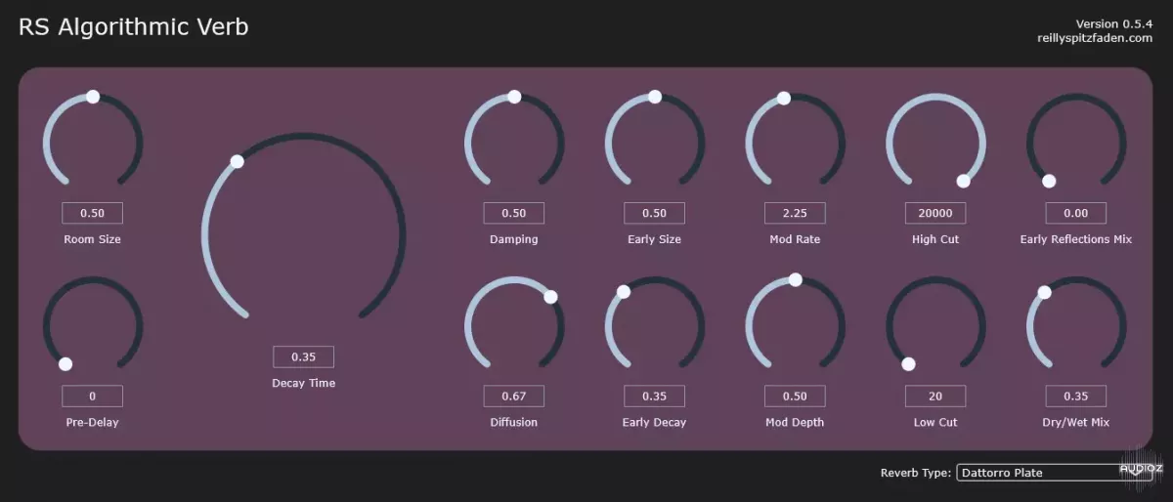Click the Pre-Delay label

click(92, 423)
